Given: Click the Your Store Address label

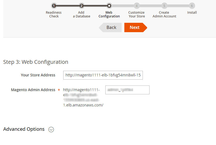Looking at the screenshot, I should click(x=38, y=75).
